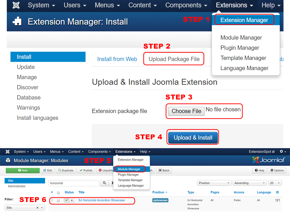Click the search field containing 'horizontal'
290x217 pixels.
click(73, 183)
